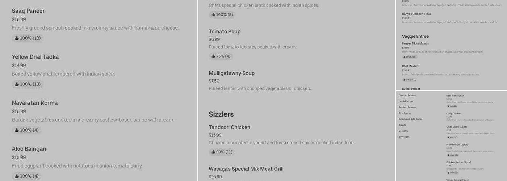Click the like rating under Navaratan Korma
507x181 pixels.
tap(26, 130)
